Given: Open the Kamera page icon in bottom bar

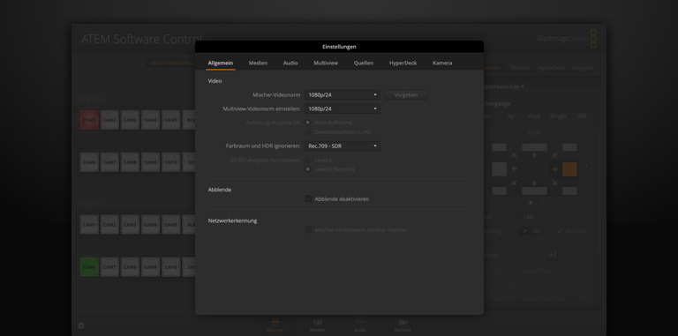Looking at the screenshot, I should (403, 325).
